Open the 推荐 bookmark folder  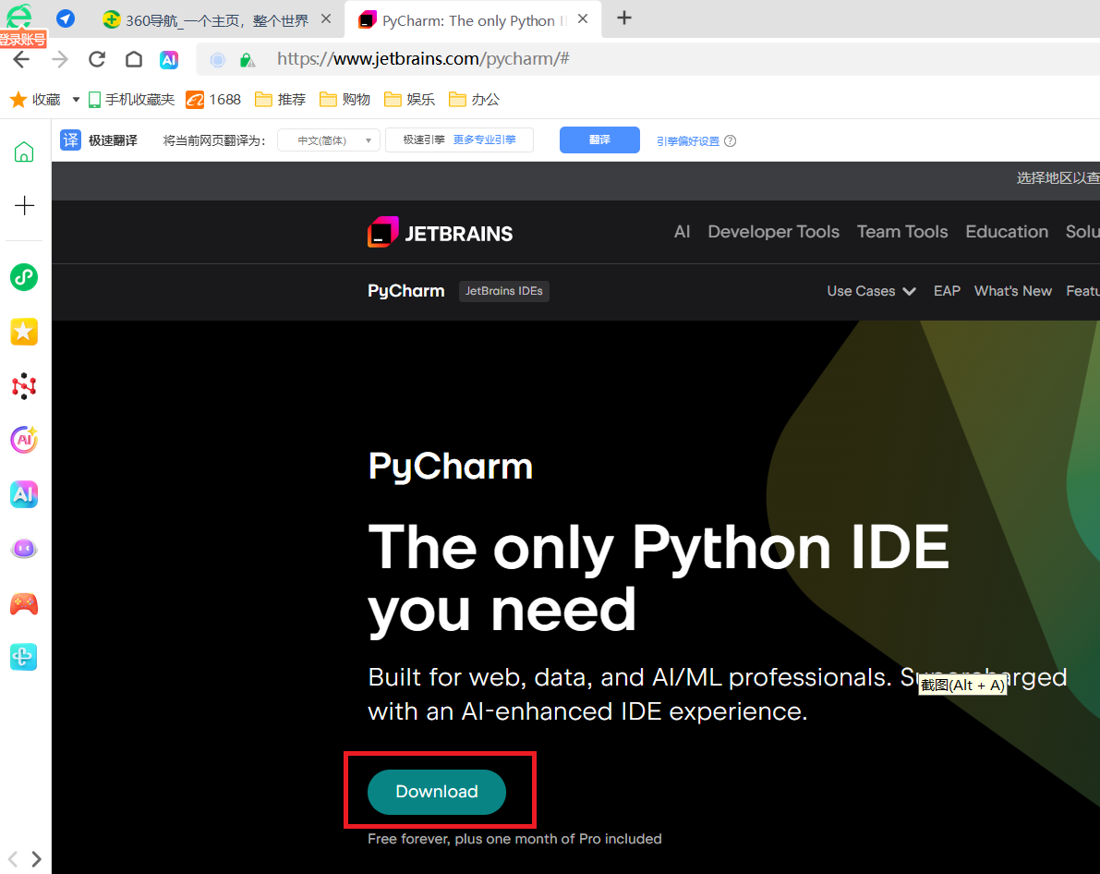coord(281,100)
